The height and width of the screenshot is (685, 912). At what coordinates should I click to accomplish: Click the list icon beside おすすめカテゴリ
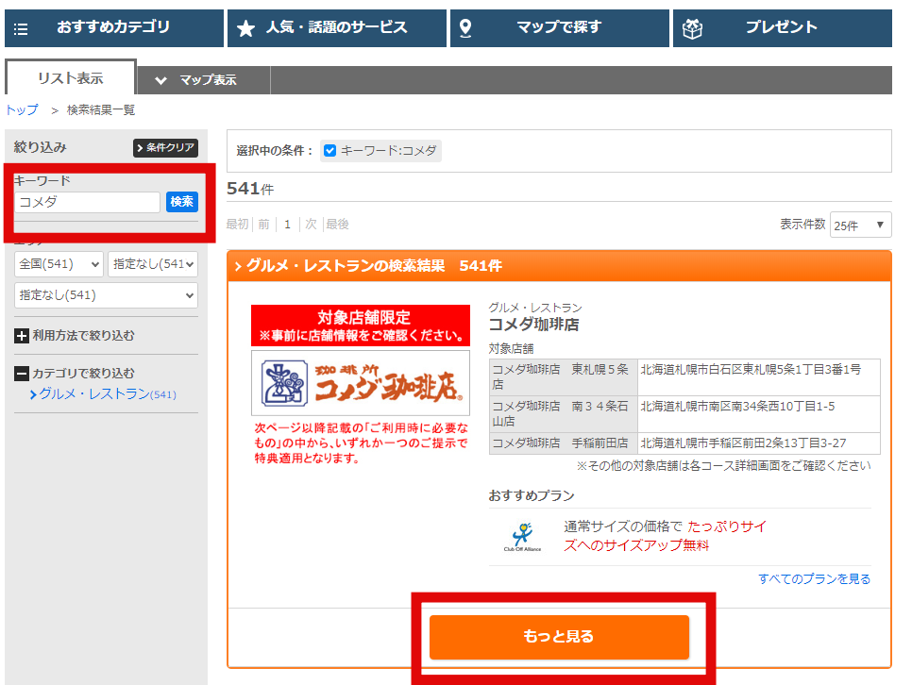click(x=21, y=28)
